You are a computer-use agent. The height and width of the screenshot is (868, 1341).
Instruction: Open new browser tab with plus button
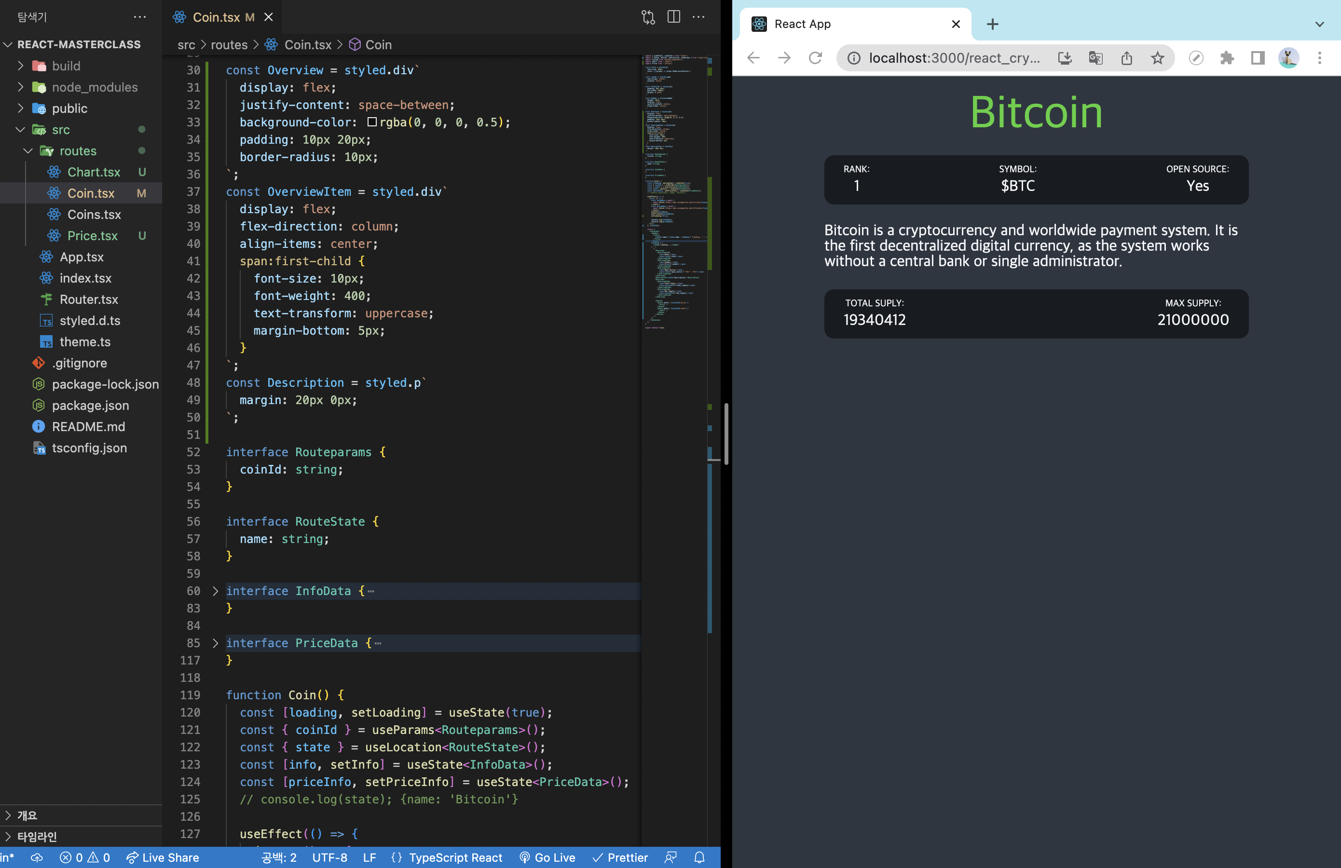pos(993,24)
